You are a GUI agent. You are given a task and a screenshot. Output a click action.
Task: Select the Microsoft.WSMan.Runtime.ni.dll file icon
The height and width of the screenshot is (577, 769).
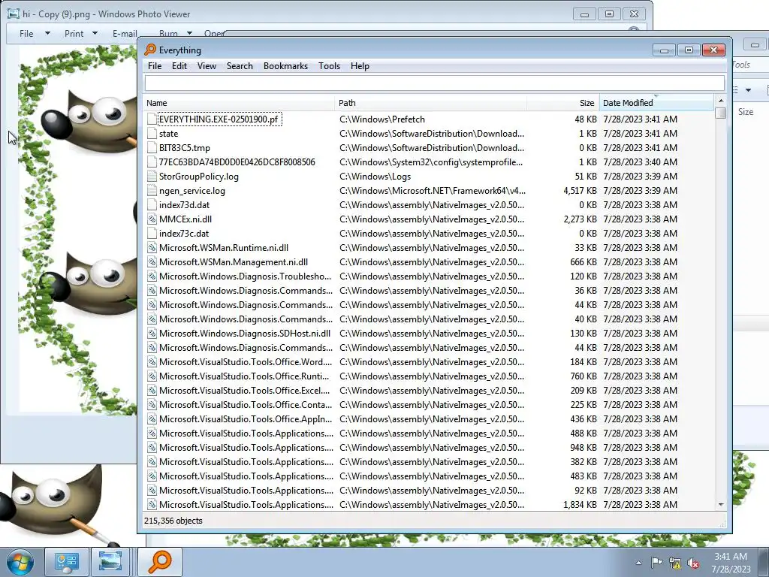(x=152, y=248)
